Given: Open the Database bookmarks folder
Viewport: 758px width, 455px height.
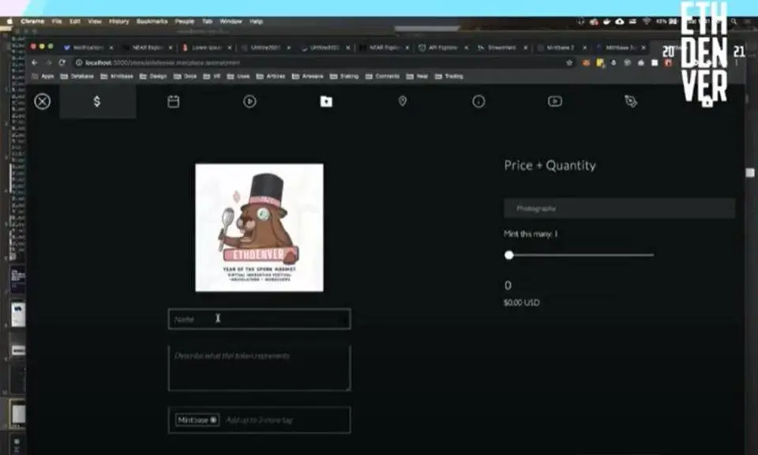Looking at the screenshot, I should click(x=77, y=77).
